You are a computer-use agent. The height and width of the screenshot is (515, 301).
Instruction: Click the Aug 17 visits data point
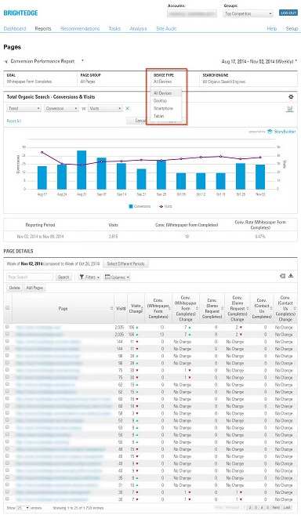(42, 152)
